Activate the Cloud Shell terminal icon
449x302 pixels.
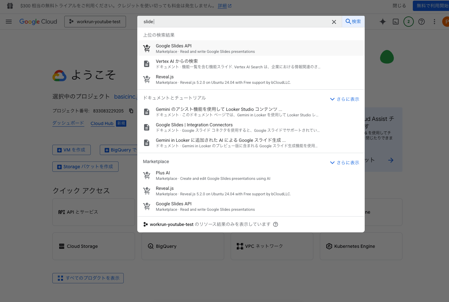pos(396,22)
